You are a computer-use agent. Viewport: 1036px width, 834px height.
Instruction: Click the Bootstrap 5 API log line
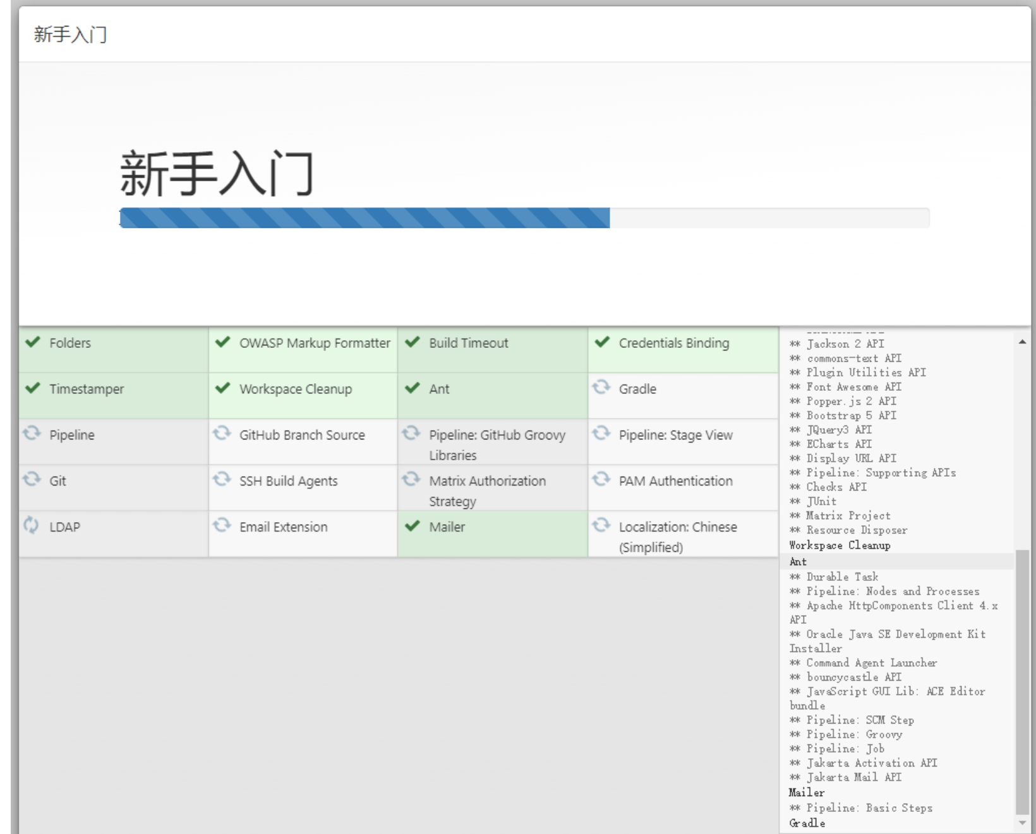click(843, 415)
